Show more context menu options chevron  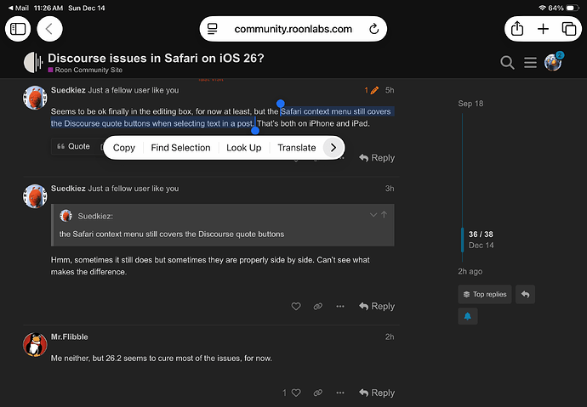click(333, 148)
